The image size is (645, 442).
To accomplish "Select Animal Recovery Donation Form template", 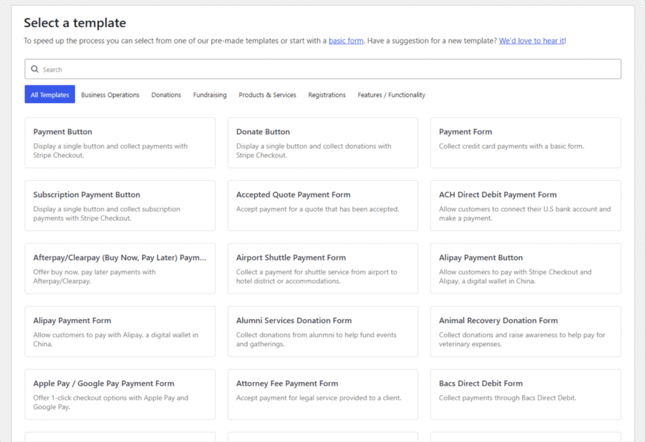I will (x=526, y=331).
